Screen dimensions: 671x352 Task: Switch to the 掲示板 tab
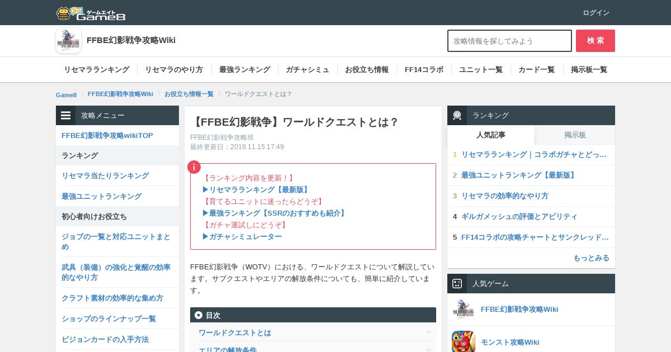(x=575, y=135)
